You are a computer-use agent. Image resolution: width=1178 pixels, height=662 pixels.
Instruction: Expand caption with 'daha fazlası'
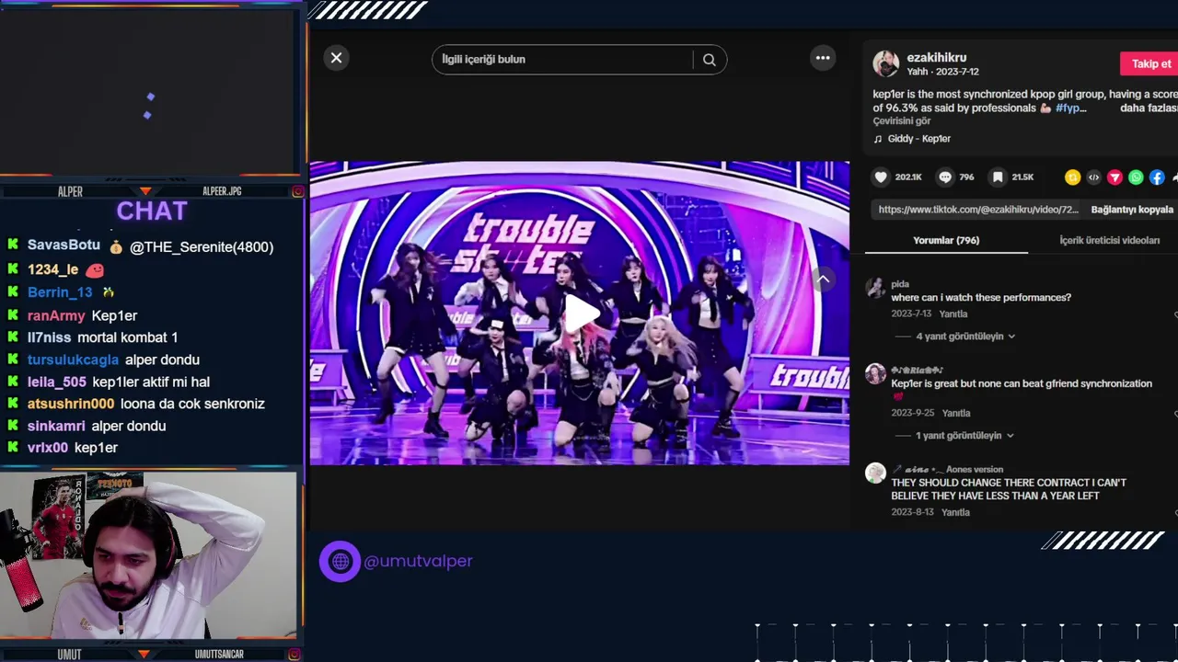coord(1149,108)
